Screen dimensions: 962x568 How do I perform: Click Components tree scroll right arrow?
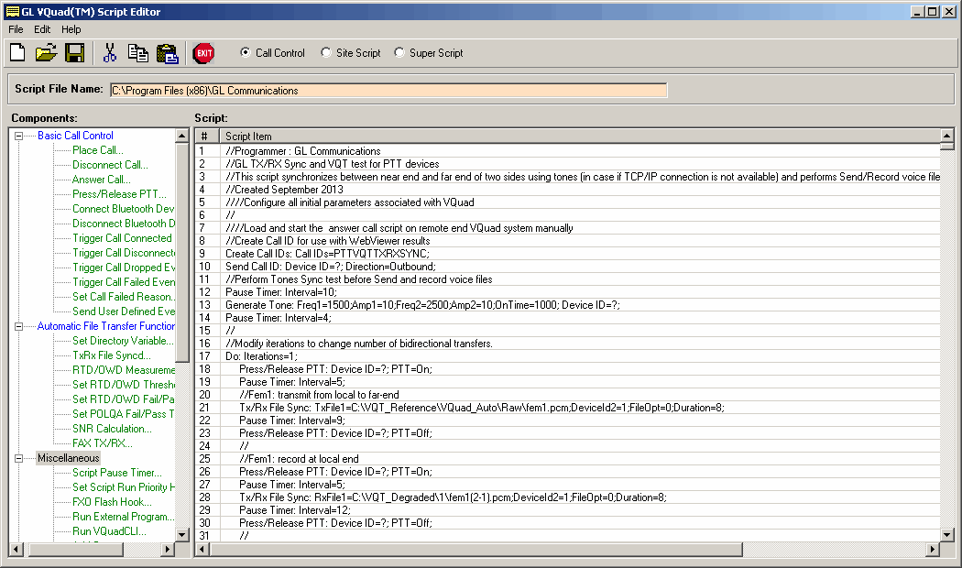pos(168,549)
